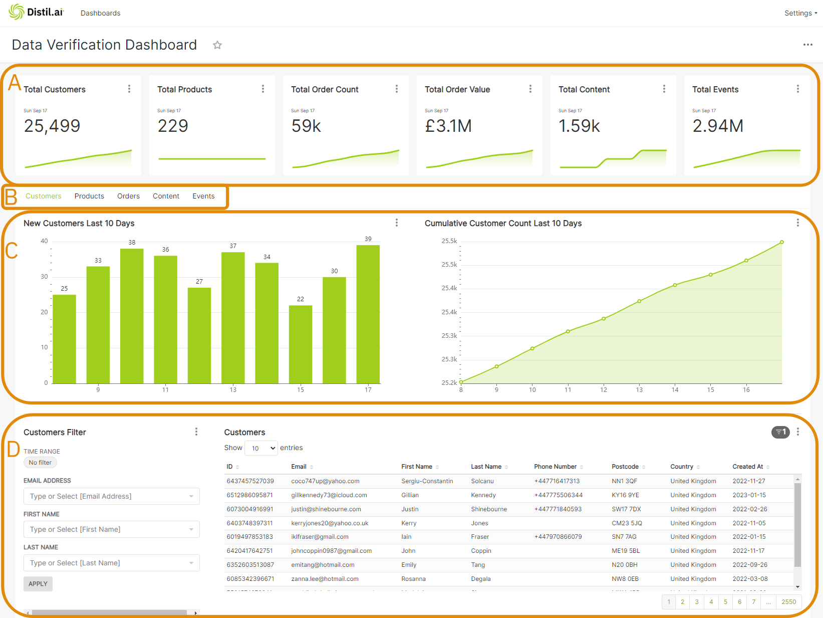823x618 pixels.
Task: Click first name Rosanna cell
Action: point(413,579)
